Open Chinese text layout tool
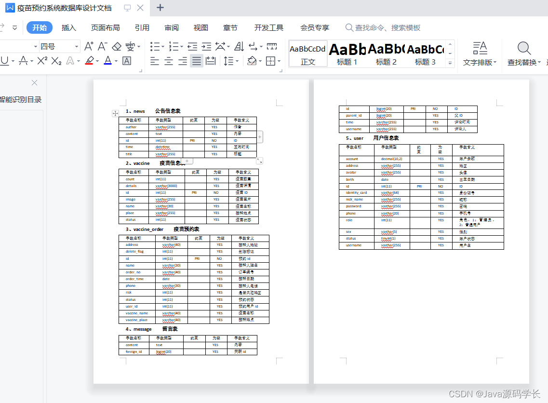Image resolution: width=548 pixels, height=403 pixels. pos(220,46)
